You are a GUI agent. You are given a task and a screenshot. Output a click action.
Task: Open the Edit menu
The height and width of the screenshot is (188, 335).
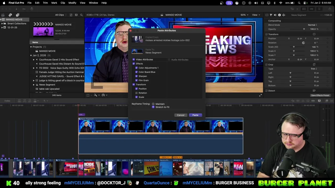37,3
